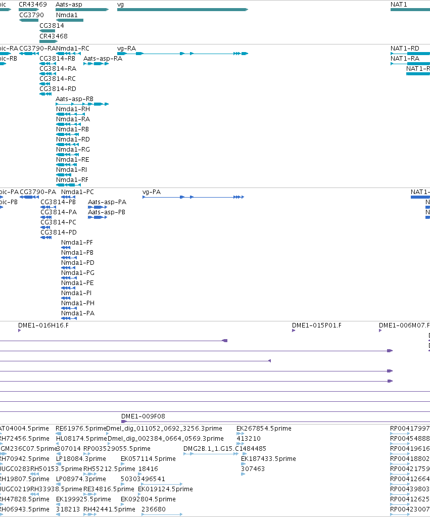Select the Aats-asp gene label
The height and width of the screenshot is (517, 430).
tap(69, 5)
